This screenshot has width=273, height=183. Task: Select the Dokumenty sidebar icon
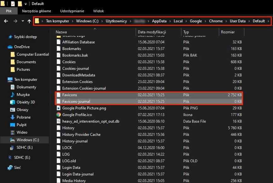(x=13, y=87)
